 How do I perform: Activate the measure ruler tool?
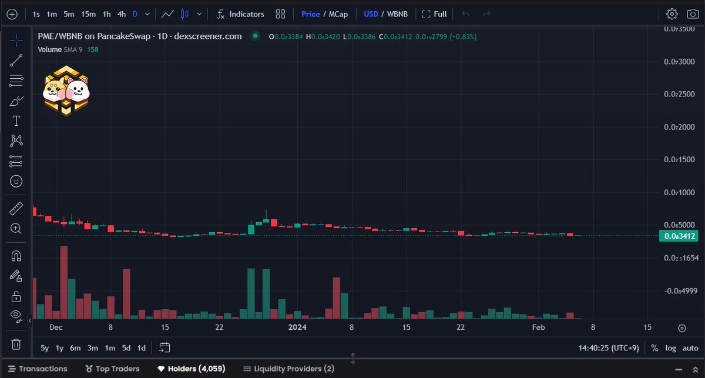tap(16, 208)
